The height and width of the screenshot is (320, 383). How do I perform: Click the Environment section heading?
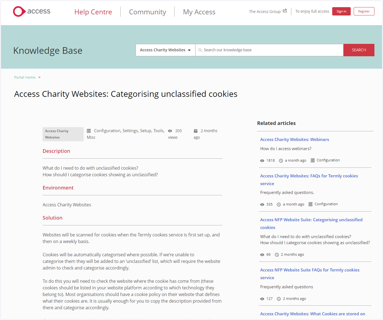[58, 188]
